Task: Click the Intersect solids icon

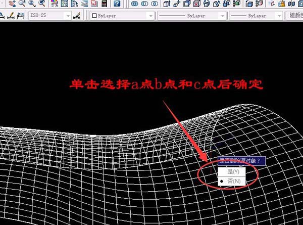Action: click(155, 4)
